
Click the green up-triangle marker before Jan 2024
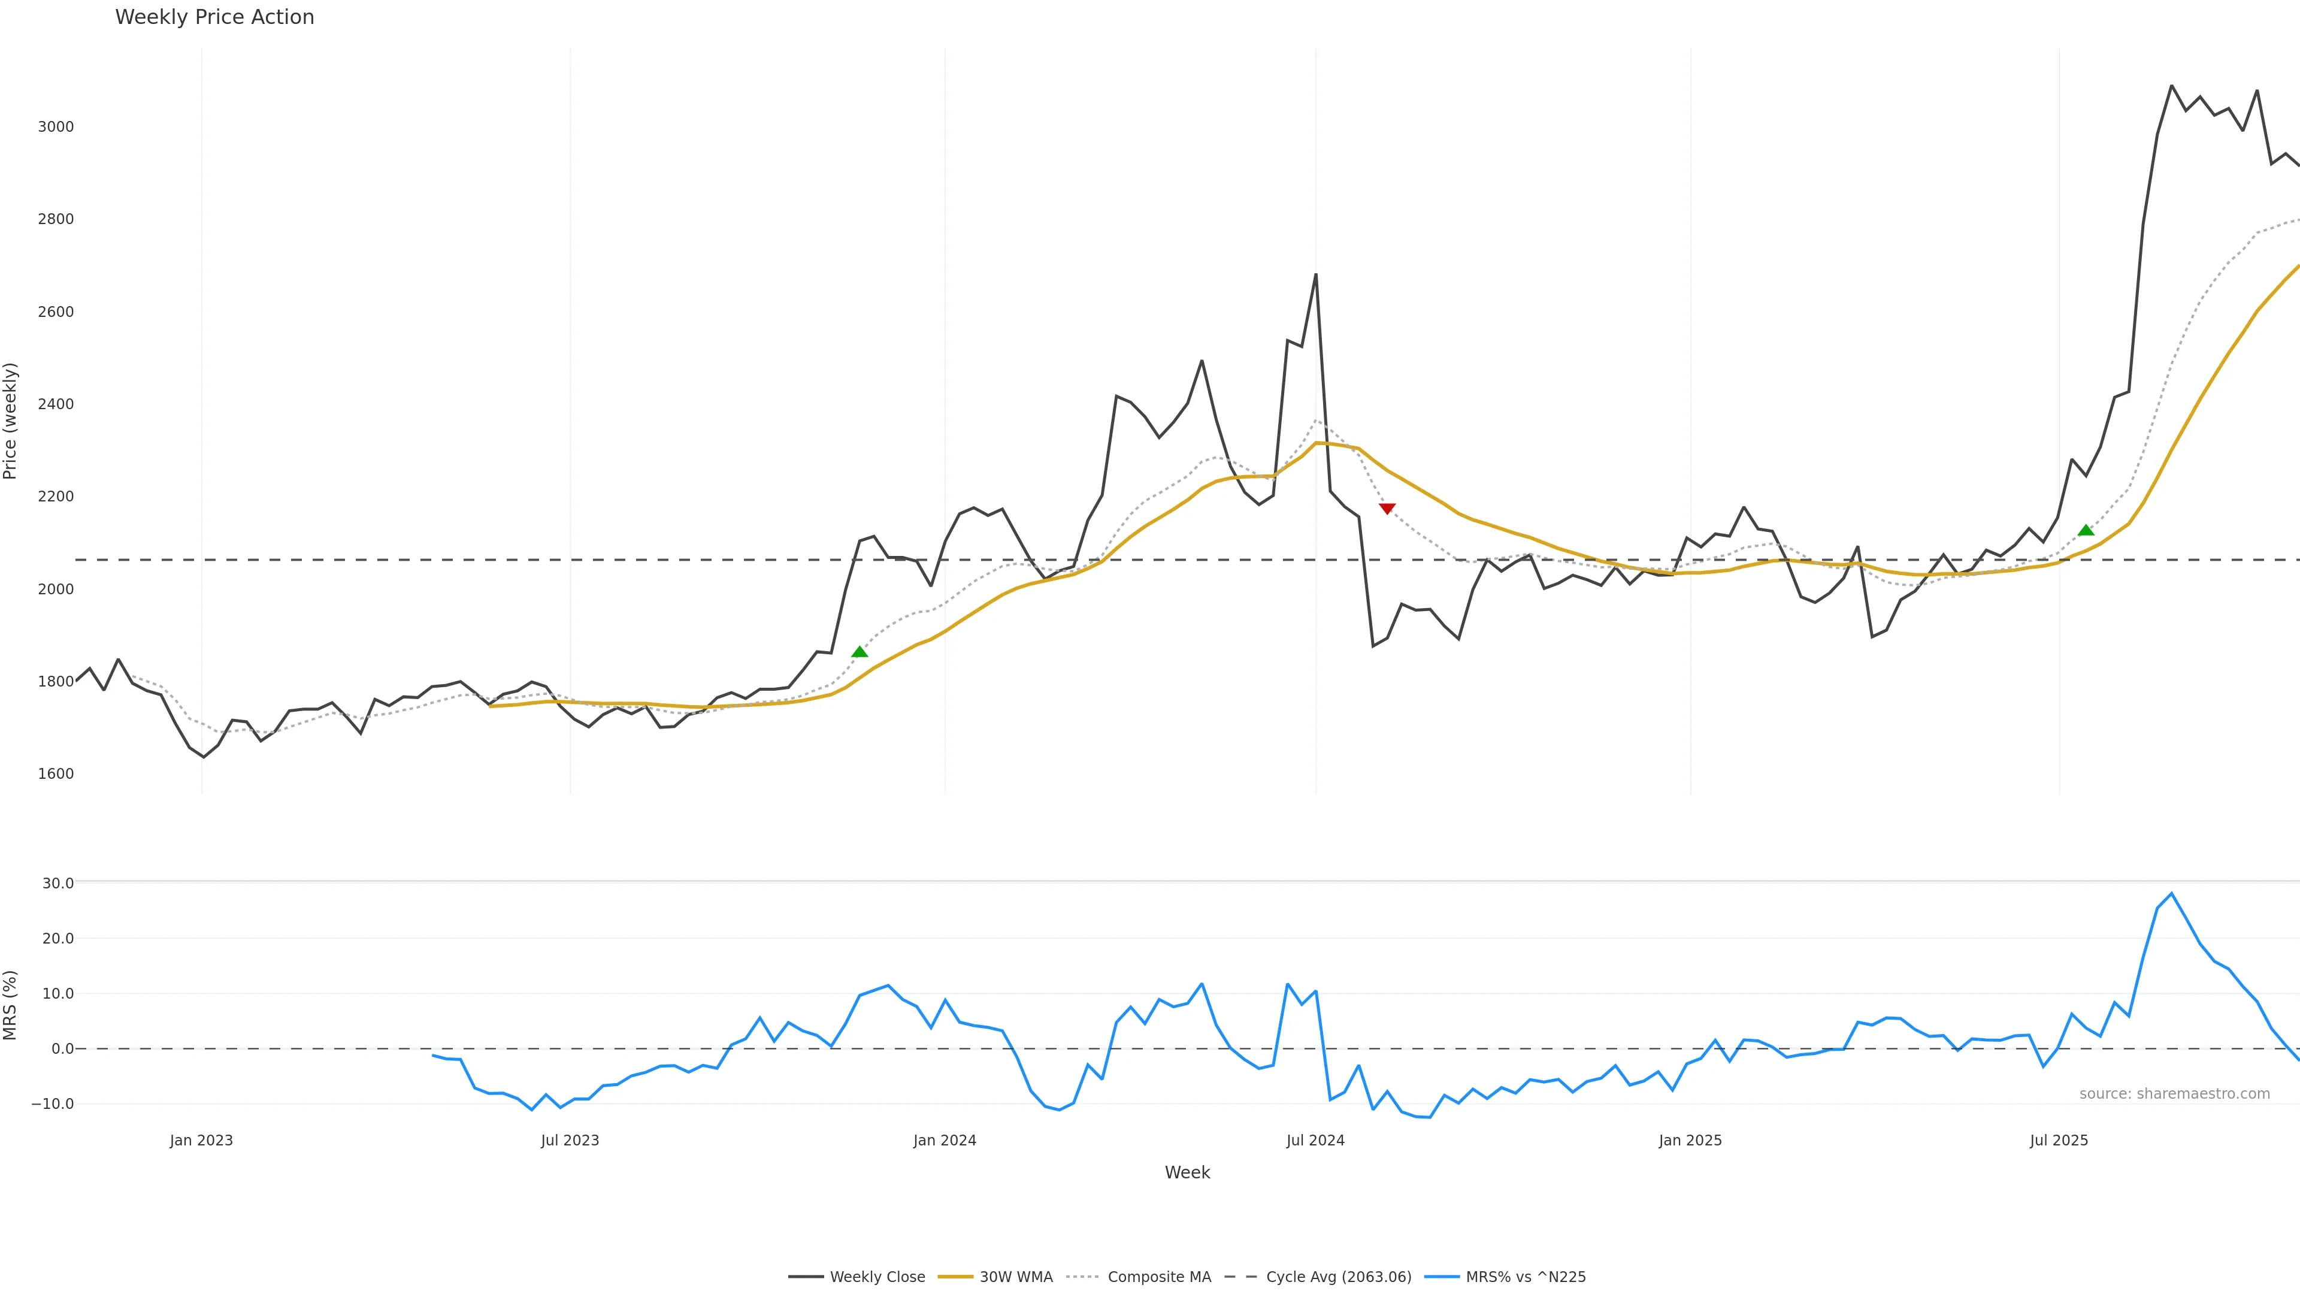(x=860, y=652)
